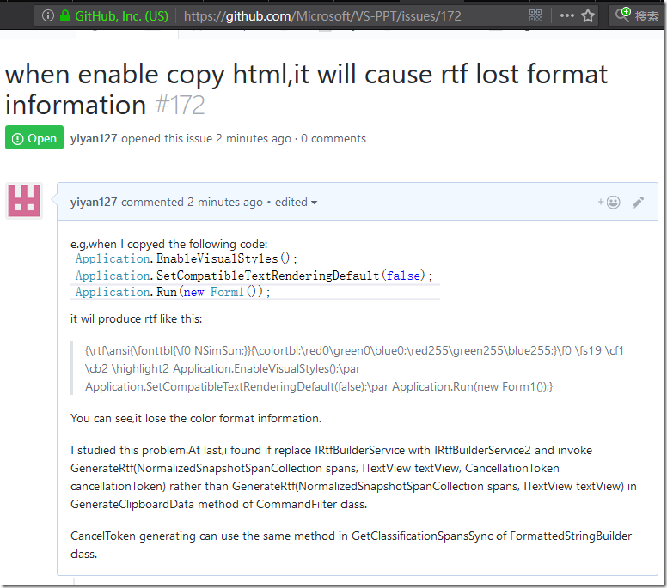Click the search magnifier icon

pos(622,14)
